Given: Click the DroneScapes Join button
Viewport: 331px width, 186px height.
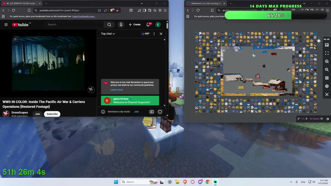Looking at the screenshot, I should tap(37, 114).
